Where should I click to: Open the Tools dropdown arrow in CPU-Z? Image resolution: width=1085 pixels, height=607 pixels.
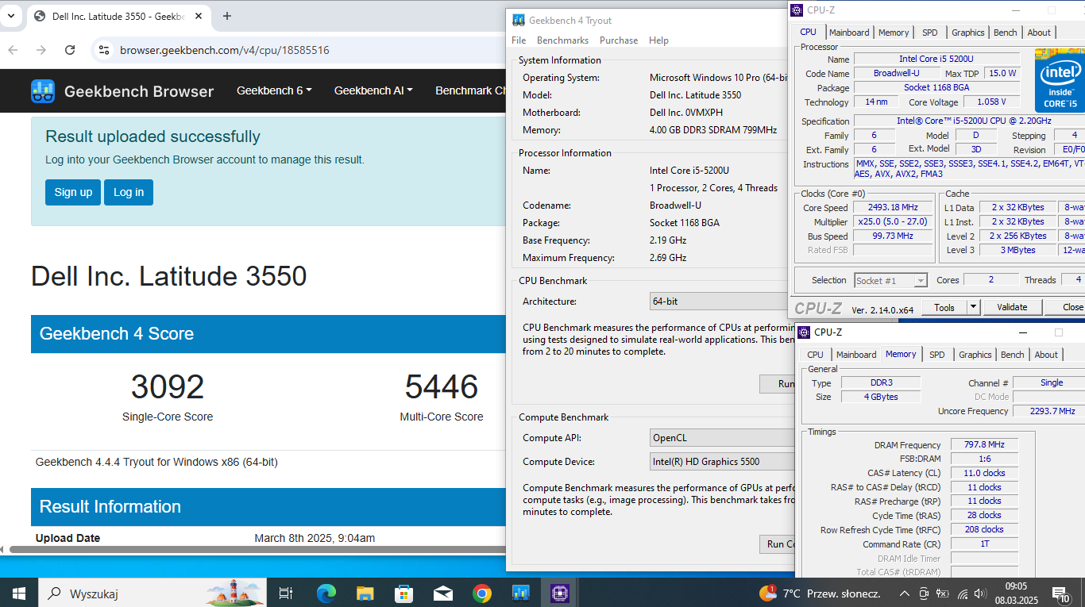[973, 307]
